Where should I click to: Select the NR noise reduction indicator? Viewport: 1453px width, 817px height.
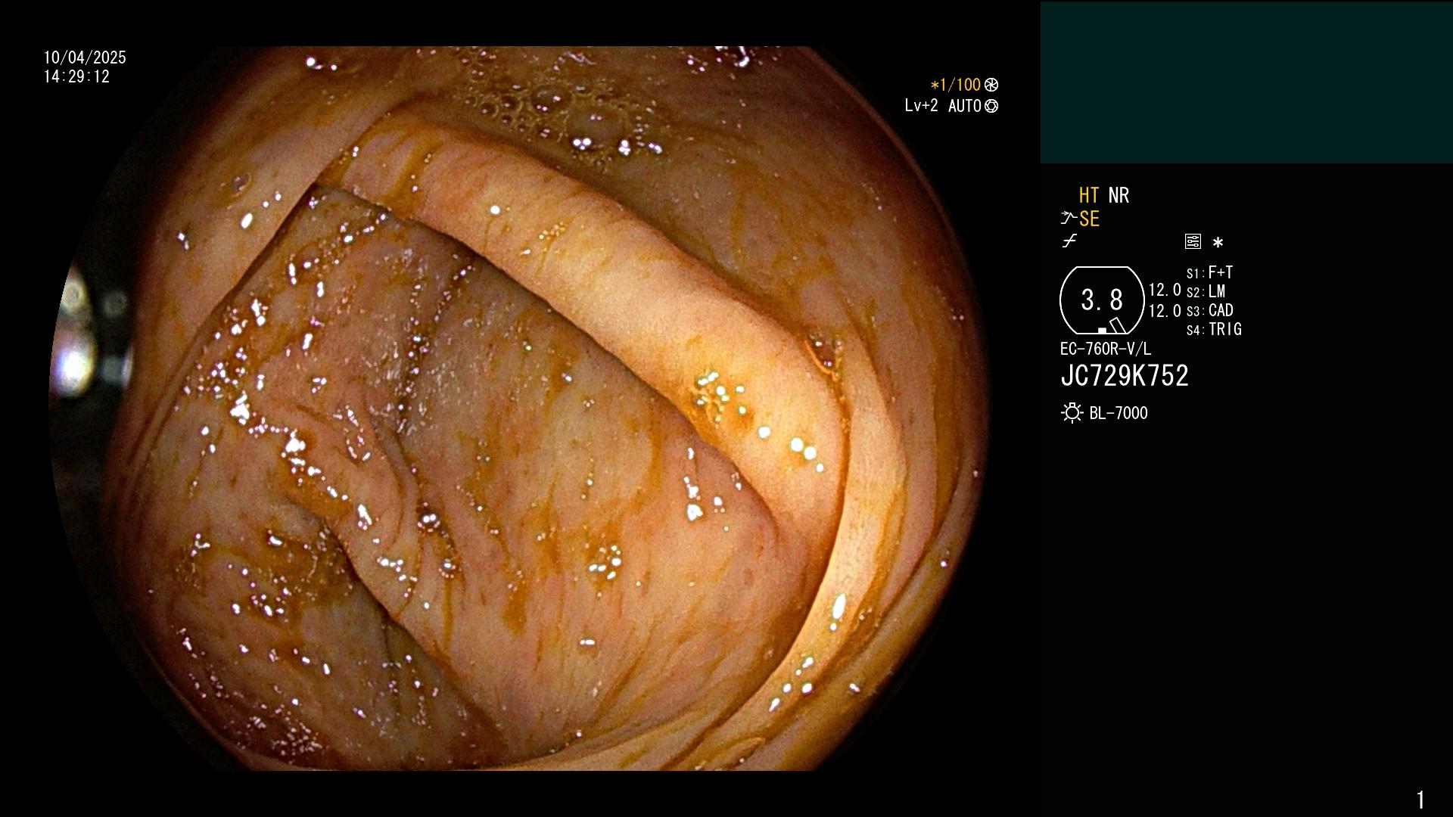pyautogui.click(x=1119, y=195)
